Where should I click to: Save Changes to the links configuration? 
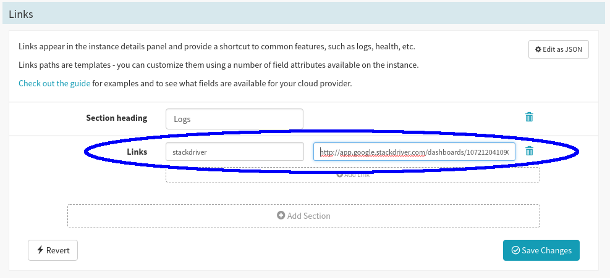pos(541,250)
